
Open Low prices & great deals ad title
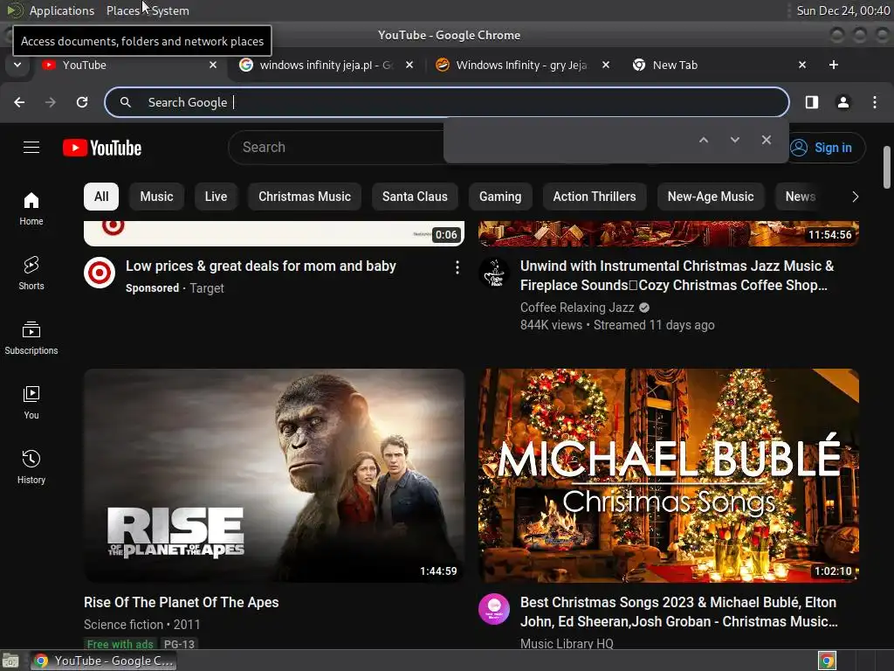(260, 266)
